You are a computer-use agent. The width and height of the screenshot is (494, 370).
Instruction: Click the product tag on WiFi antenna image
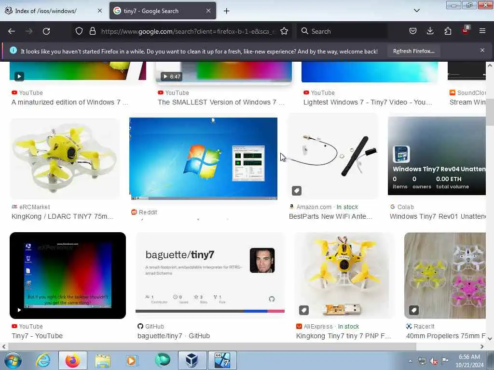click(x=297, y=191)
